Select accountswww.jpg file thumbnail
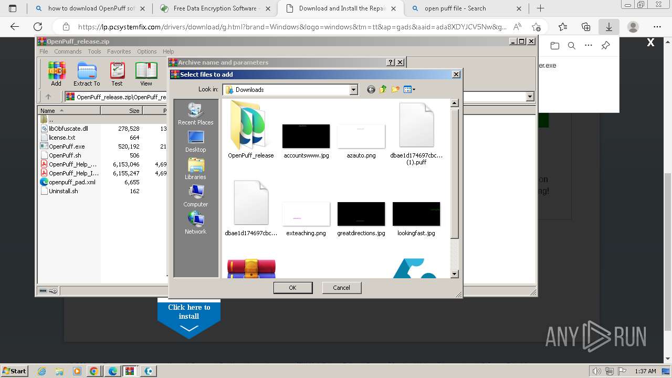 click(306, 141)
